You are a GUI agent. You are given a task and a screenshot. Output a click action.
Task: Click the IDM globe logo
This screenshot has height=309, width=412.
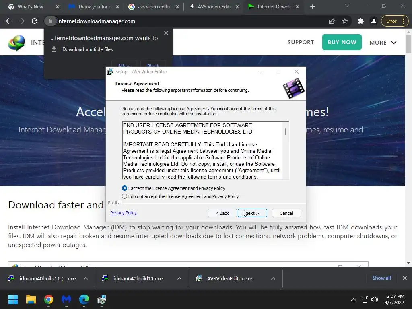(16, 42)
